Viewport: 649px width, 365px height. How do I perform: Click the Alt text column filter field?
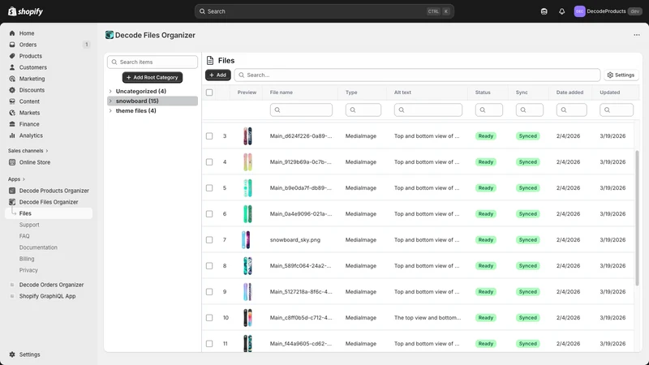click(x=428, y=110)
